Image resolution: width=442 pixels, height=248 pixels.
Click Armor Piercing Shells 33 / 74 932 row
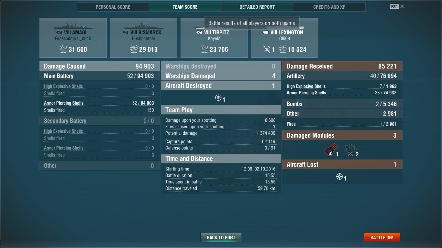pos(342,93)
